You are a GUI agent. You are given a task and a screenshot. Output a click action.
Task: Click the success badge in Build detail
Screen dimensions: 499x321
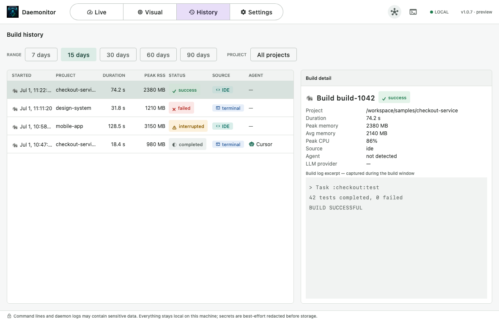point(394,98)
